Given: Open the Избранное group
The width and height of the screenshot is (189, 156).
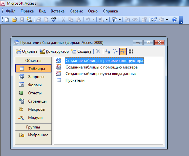Looking at the screenshot, I should pos(33,135).
